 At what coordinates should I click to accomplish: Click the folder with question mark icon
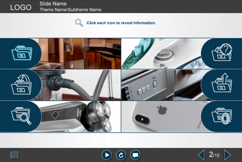[x=222, y=52]
